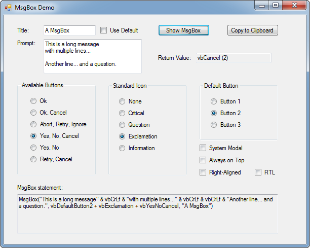Focus the Prompt multiline text box

(93, 56)
